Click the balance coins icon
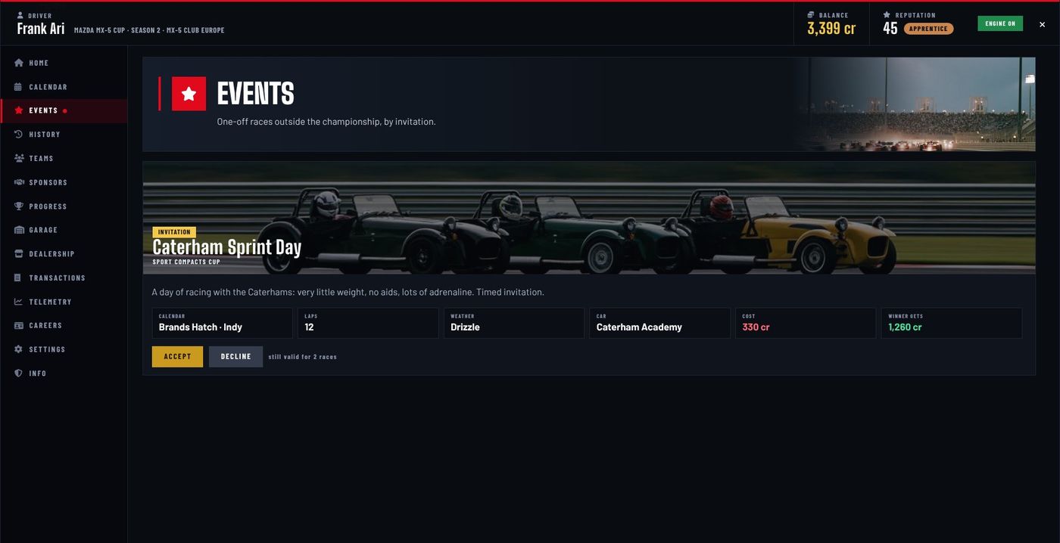1060x543 pixels. 811,15
